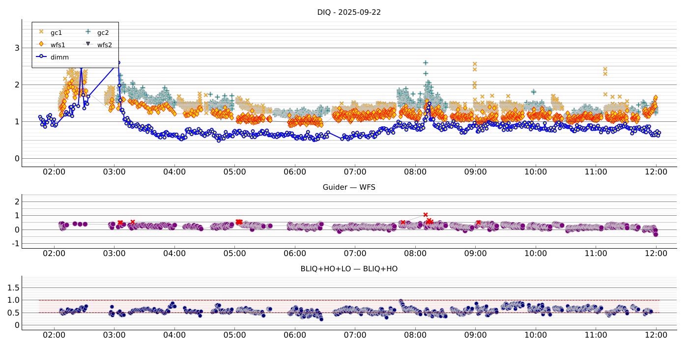Screen dimensions: 688x344
Task: Click the wfs2 legend label
Action: (104, 45)
